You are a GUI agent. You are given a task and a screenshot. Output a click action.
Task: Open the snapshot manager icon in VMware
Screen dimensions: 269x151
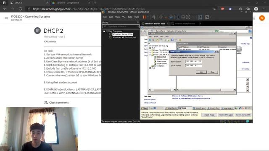pyautogui.click(x=171, y=17)
